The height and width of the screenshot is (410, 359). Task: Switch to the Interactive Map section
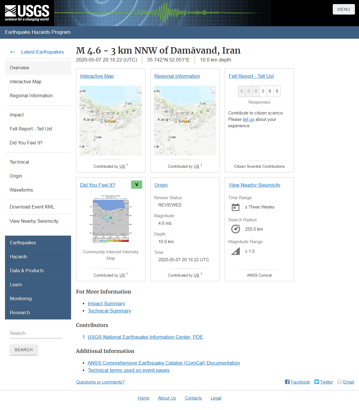click(x=26, y=82)
